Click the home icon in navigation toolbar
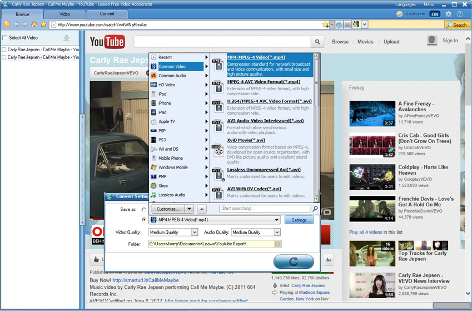The image size is (472, 311). (x=34, y=24)
